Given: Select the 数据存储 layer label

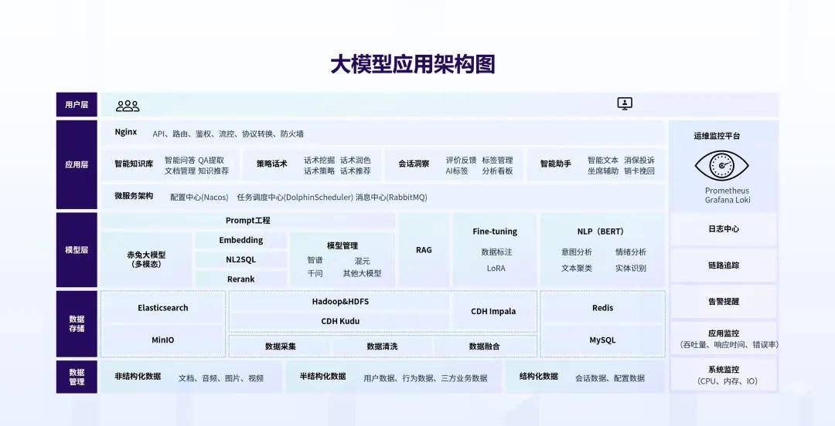Looking at the screenshot, I should click(x=77, y=323).
